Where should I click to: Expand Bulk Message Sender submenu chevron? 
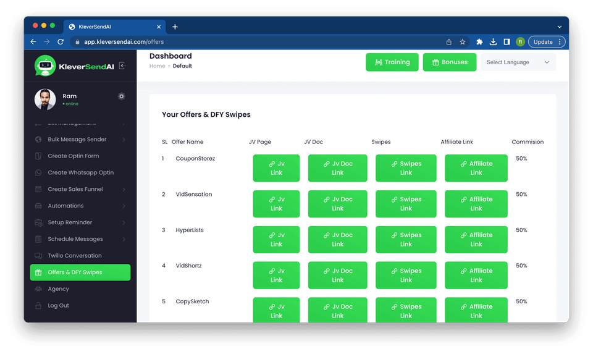pos(124,140)
